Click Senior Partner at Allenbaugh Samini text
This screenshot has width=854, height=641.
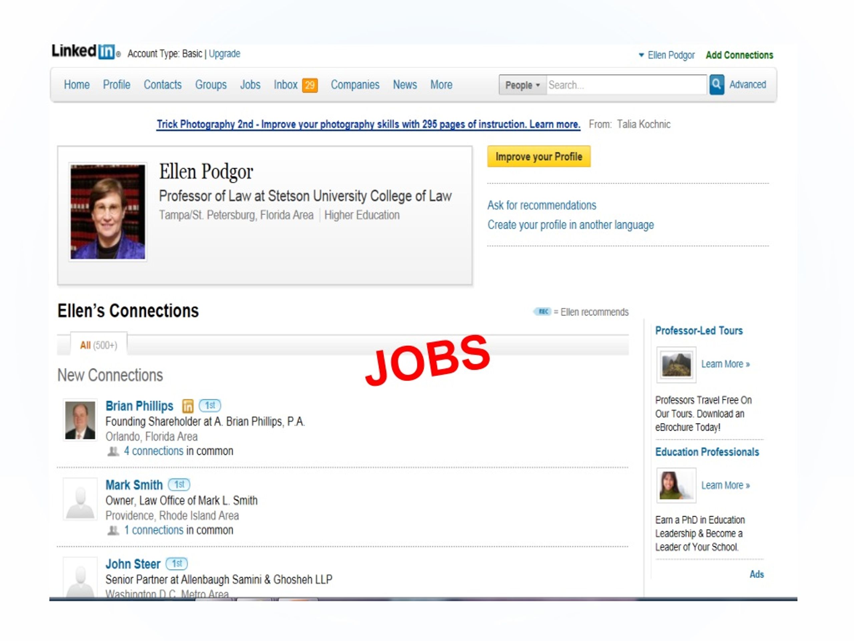[219, 580]
